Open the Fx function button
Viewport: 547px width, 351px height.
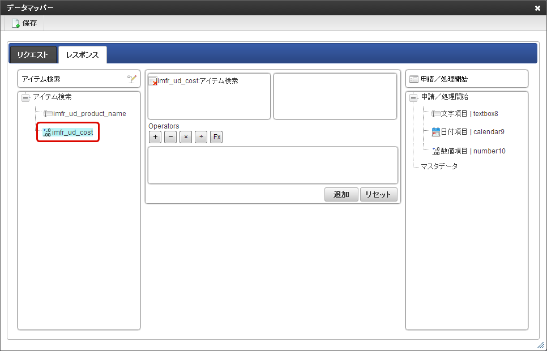pos(216,137)
